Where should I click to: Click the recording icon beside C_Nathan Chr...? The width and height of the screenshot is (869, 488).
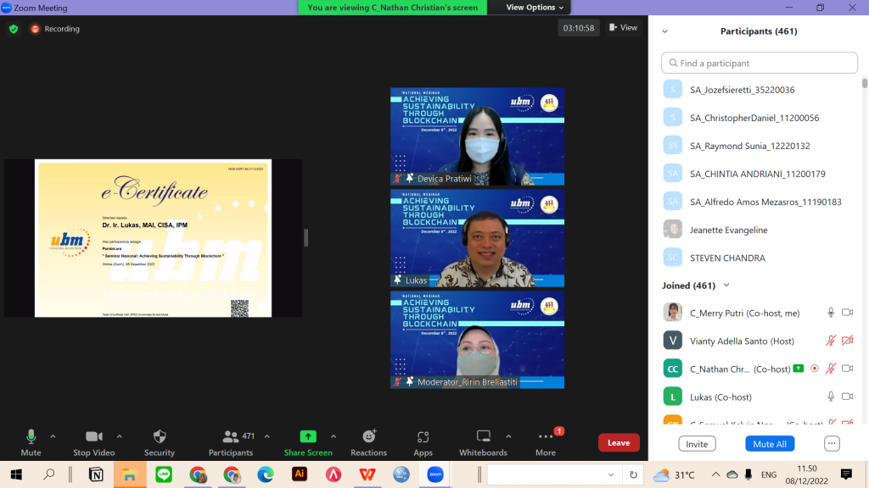tap(815, 369)
